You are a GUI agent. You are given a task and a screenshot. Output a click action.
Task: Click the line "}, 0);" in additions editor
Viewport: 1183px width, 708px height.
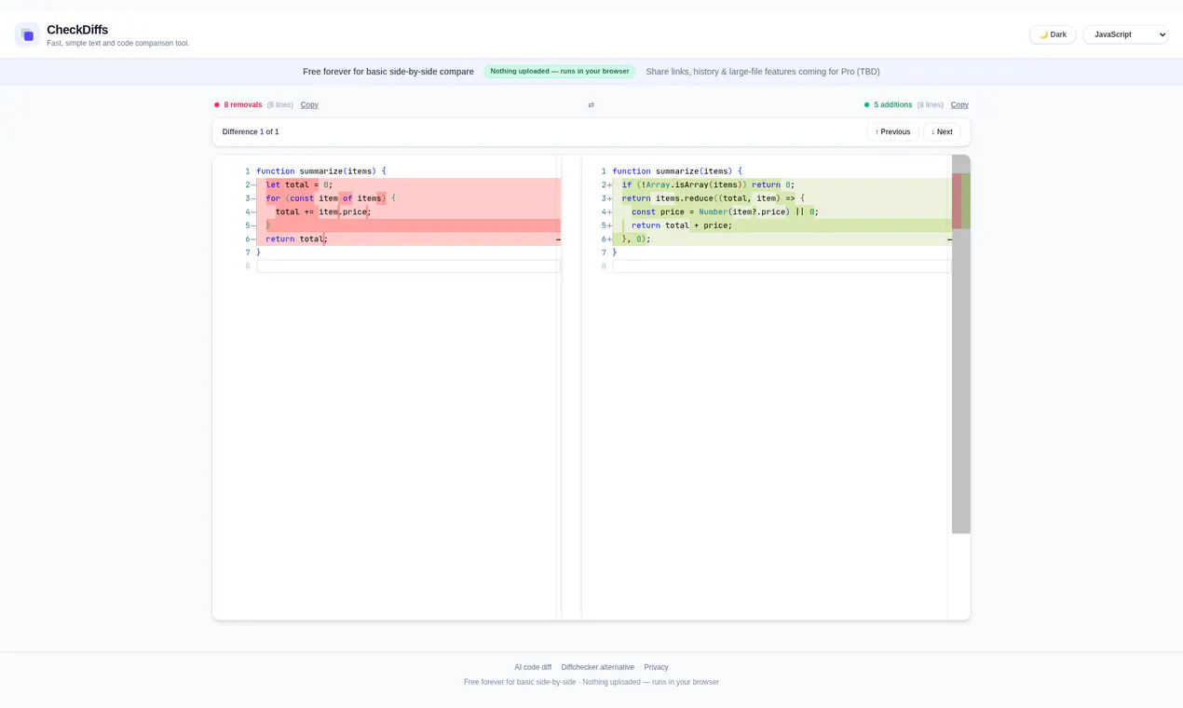[636, 239]
